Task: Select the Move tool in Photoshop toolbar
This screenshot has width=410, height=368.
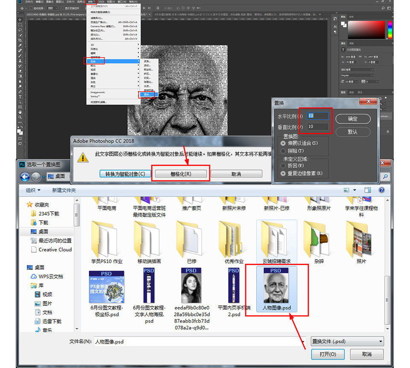Action: click(20, 20)
